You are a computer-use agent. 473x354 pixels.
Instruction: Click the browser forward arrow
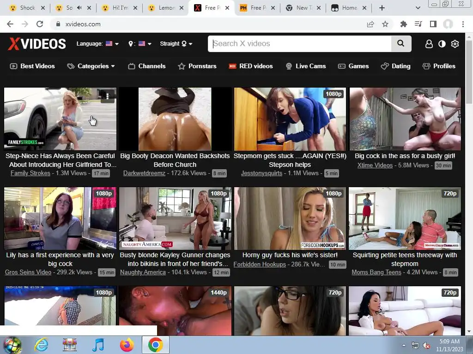coord(25,24)
